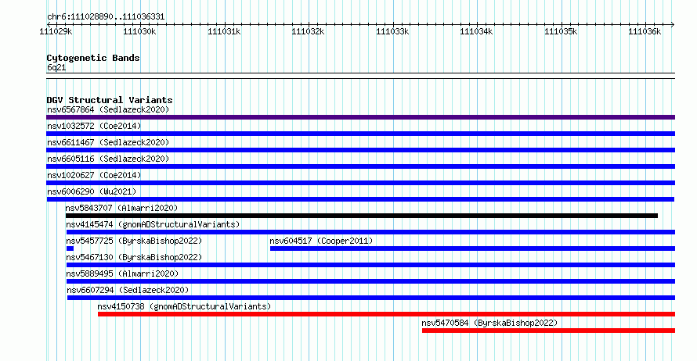Click the blue bar under nsv4145474
This screenshot has width=697, height=361.
click(x=370, y=232)
